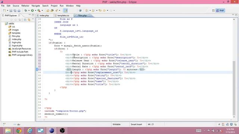Select the images folder in explorer

pyautogui.click(x=15, y=30)
